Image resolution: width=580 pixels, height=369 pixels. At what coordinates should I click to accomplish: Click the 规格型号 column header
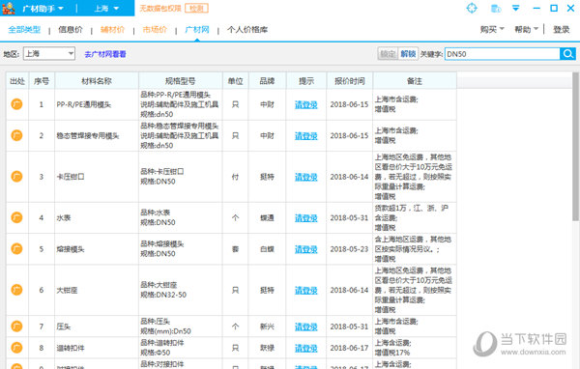[180, 81]
